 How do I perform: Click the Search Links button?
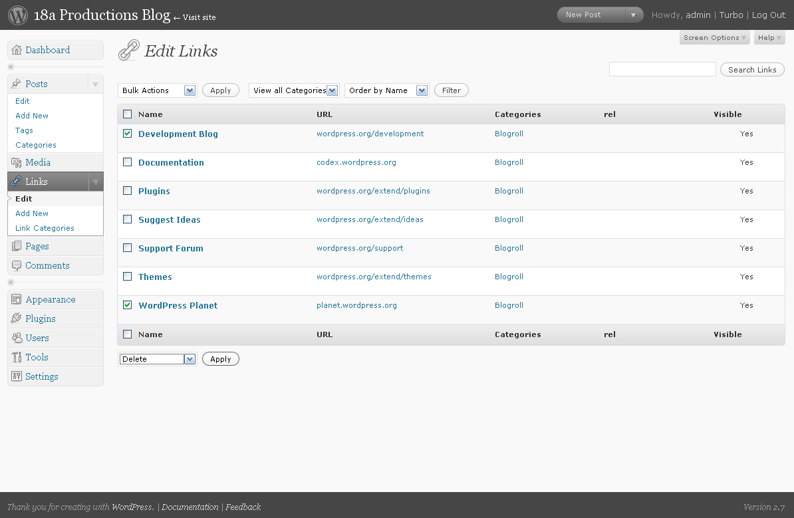click(752, 70)
